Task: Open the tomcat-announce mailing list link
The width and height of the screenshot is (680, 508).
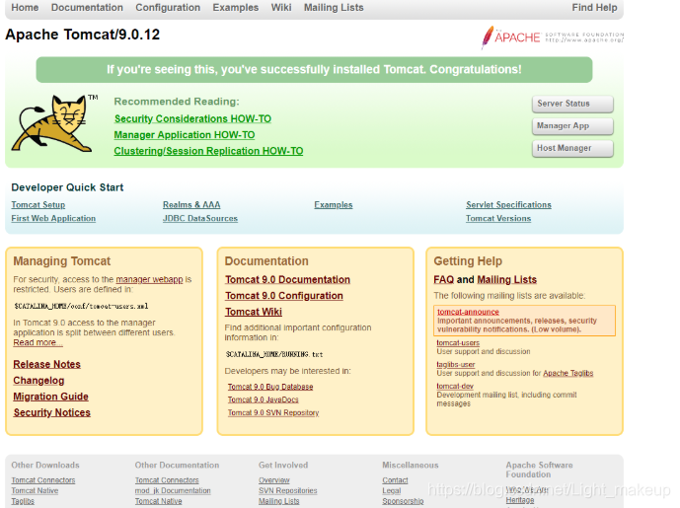Action: tap(469, 312)
